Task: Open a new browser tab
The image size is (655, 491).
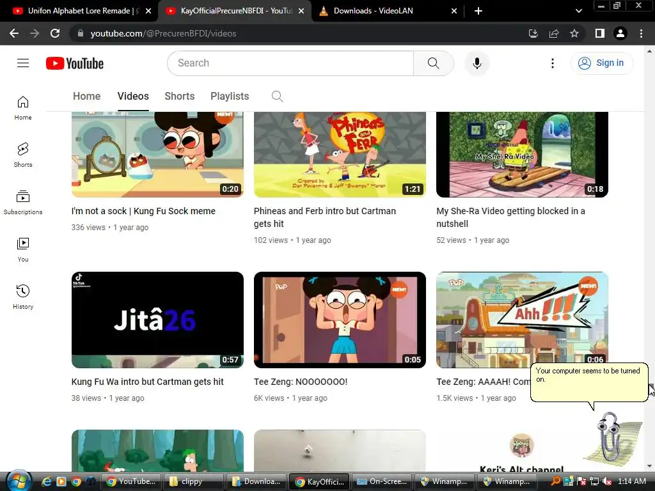Action: tap(478, 11)
